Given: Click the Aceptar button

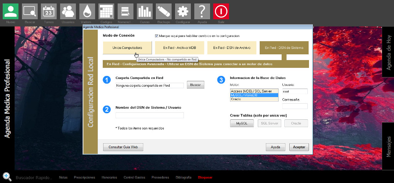Looking at the screenshot, I should (299, 147).
